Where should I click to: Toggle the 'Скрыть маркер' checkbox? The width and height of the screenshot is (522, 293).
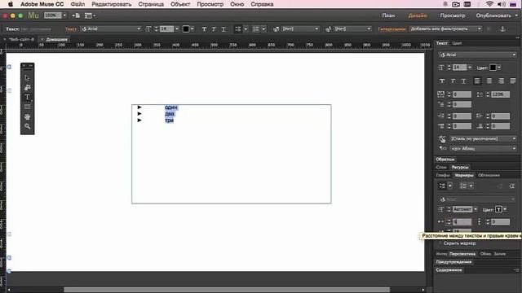click(x=440, y=243)
